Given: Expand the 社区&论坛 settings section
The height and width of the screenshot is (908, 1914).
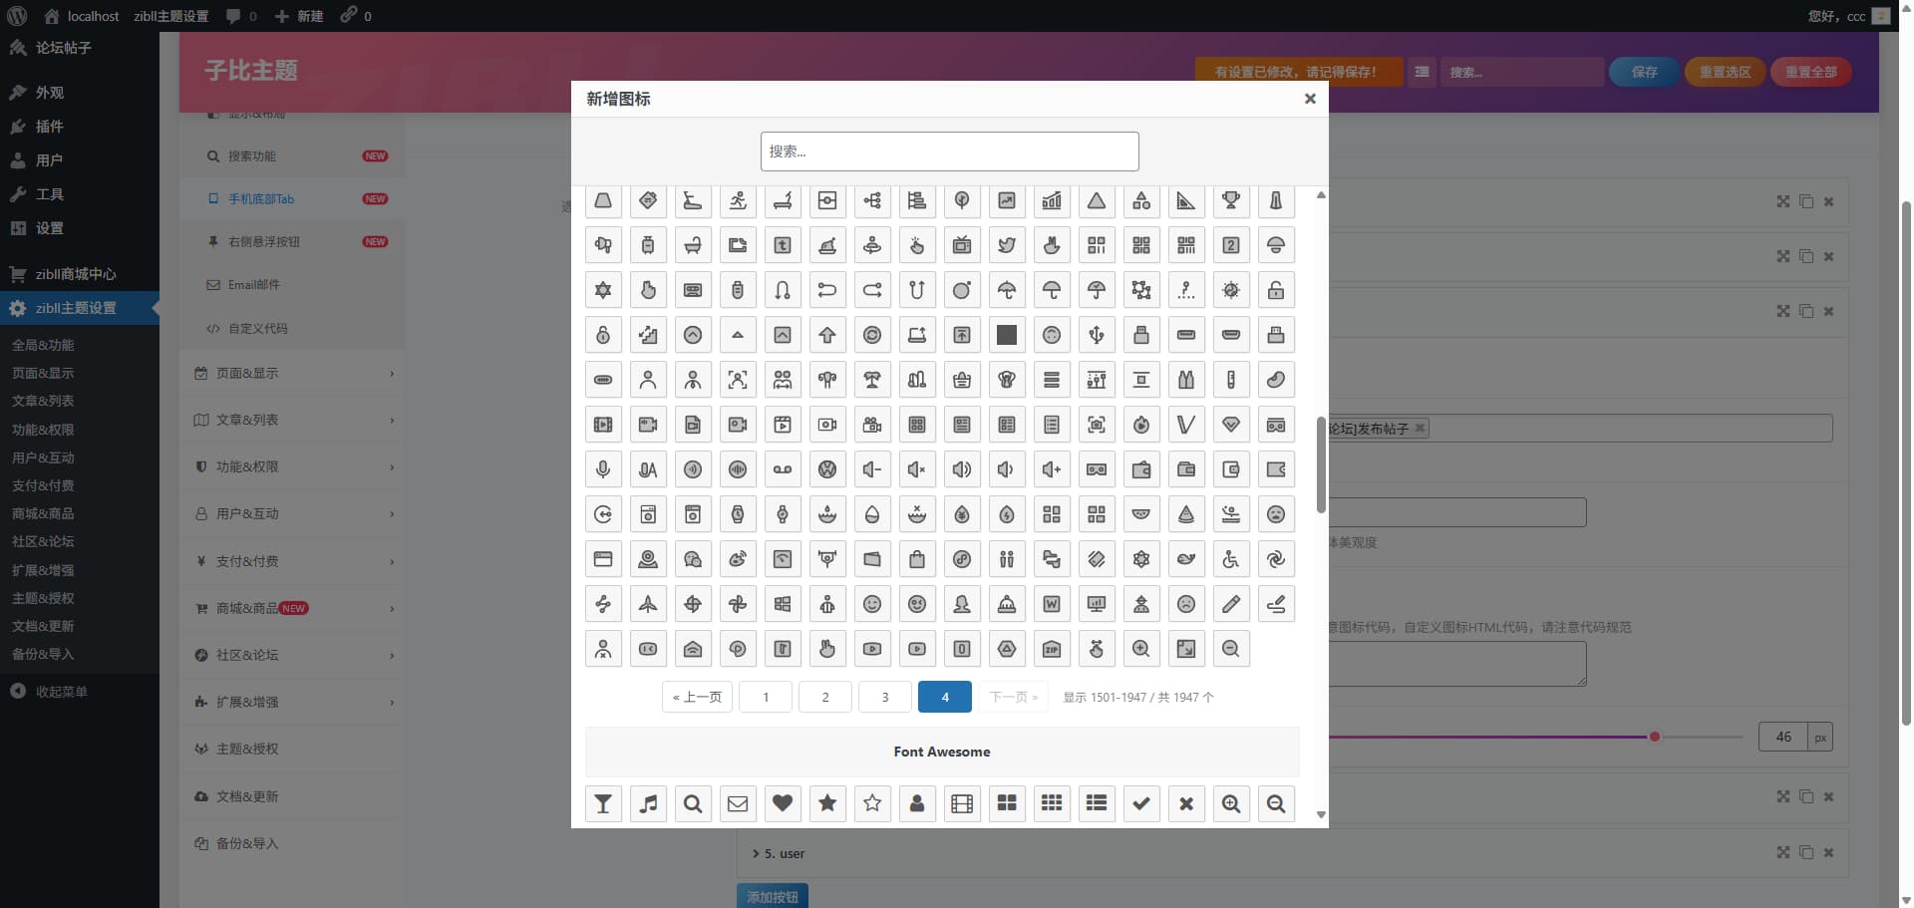Looking at the screenshot, I should tap(290, 655).
